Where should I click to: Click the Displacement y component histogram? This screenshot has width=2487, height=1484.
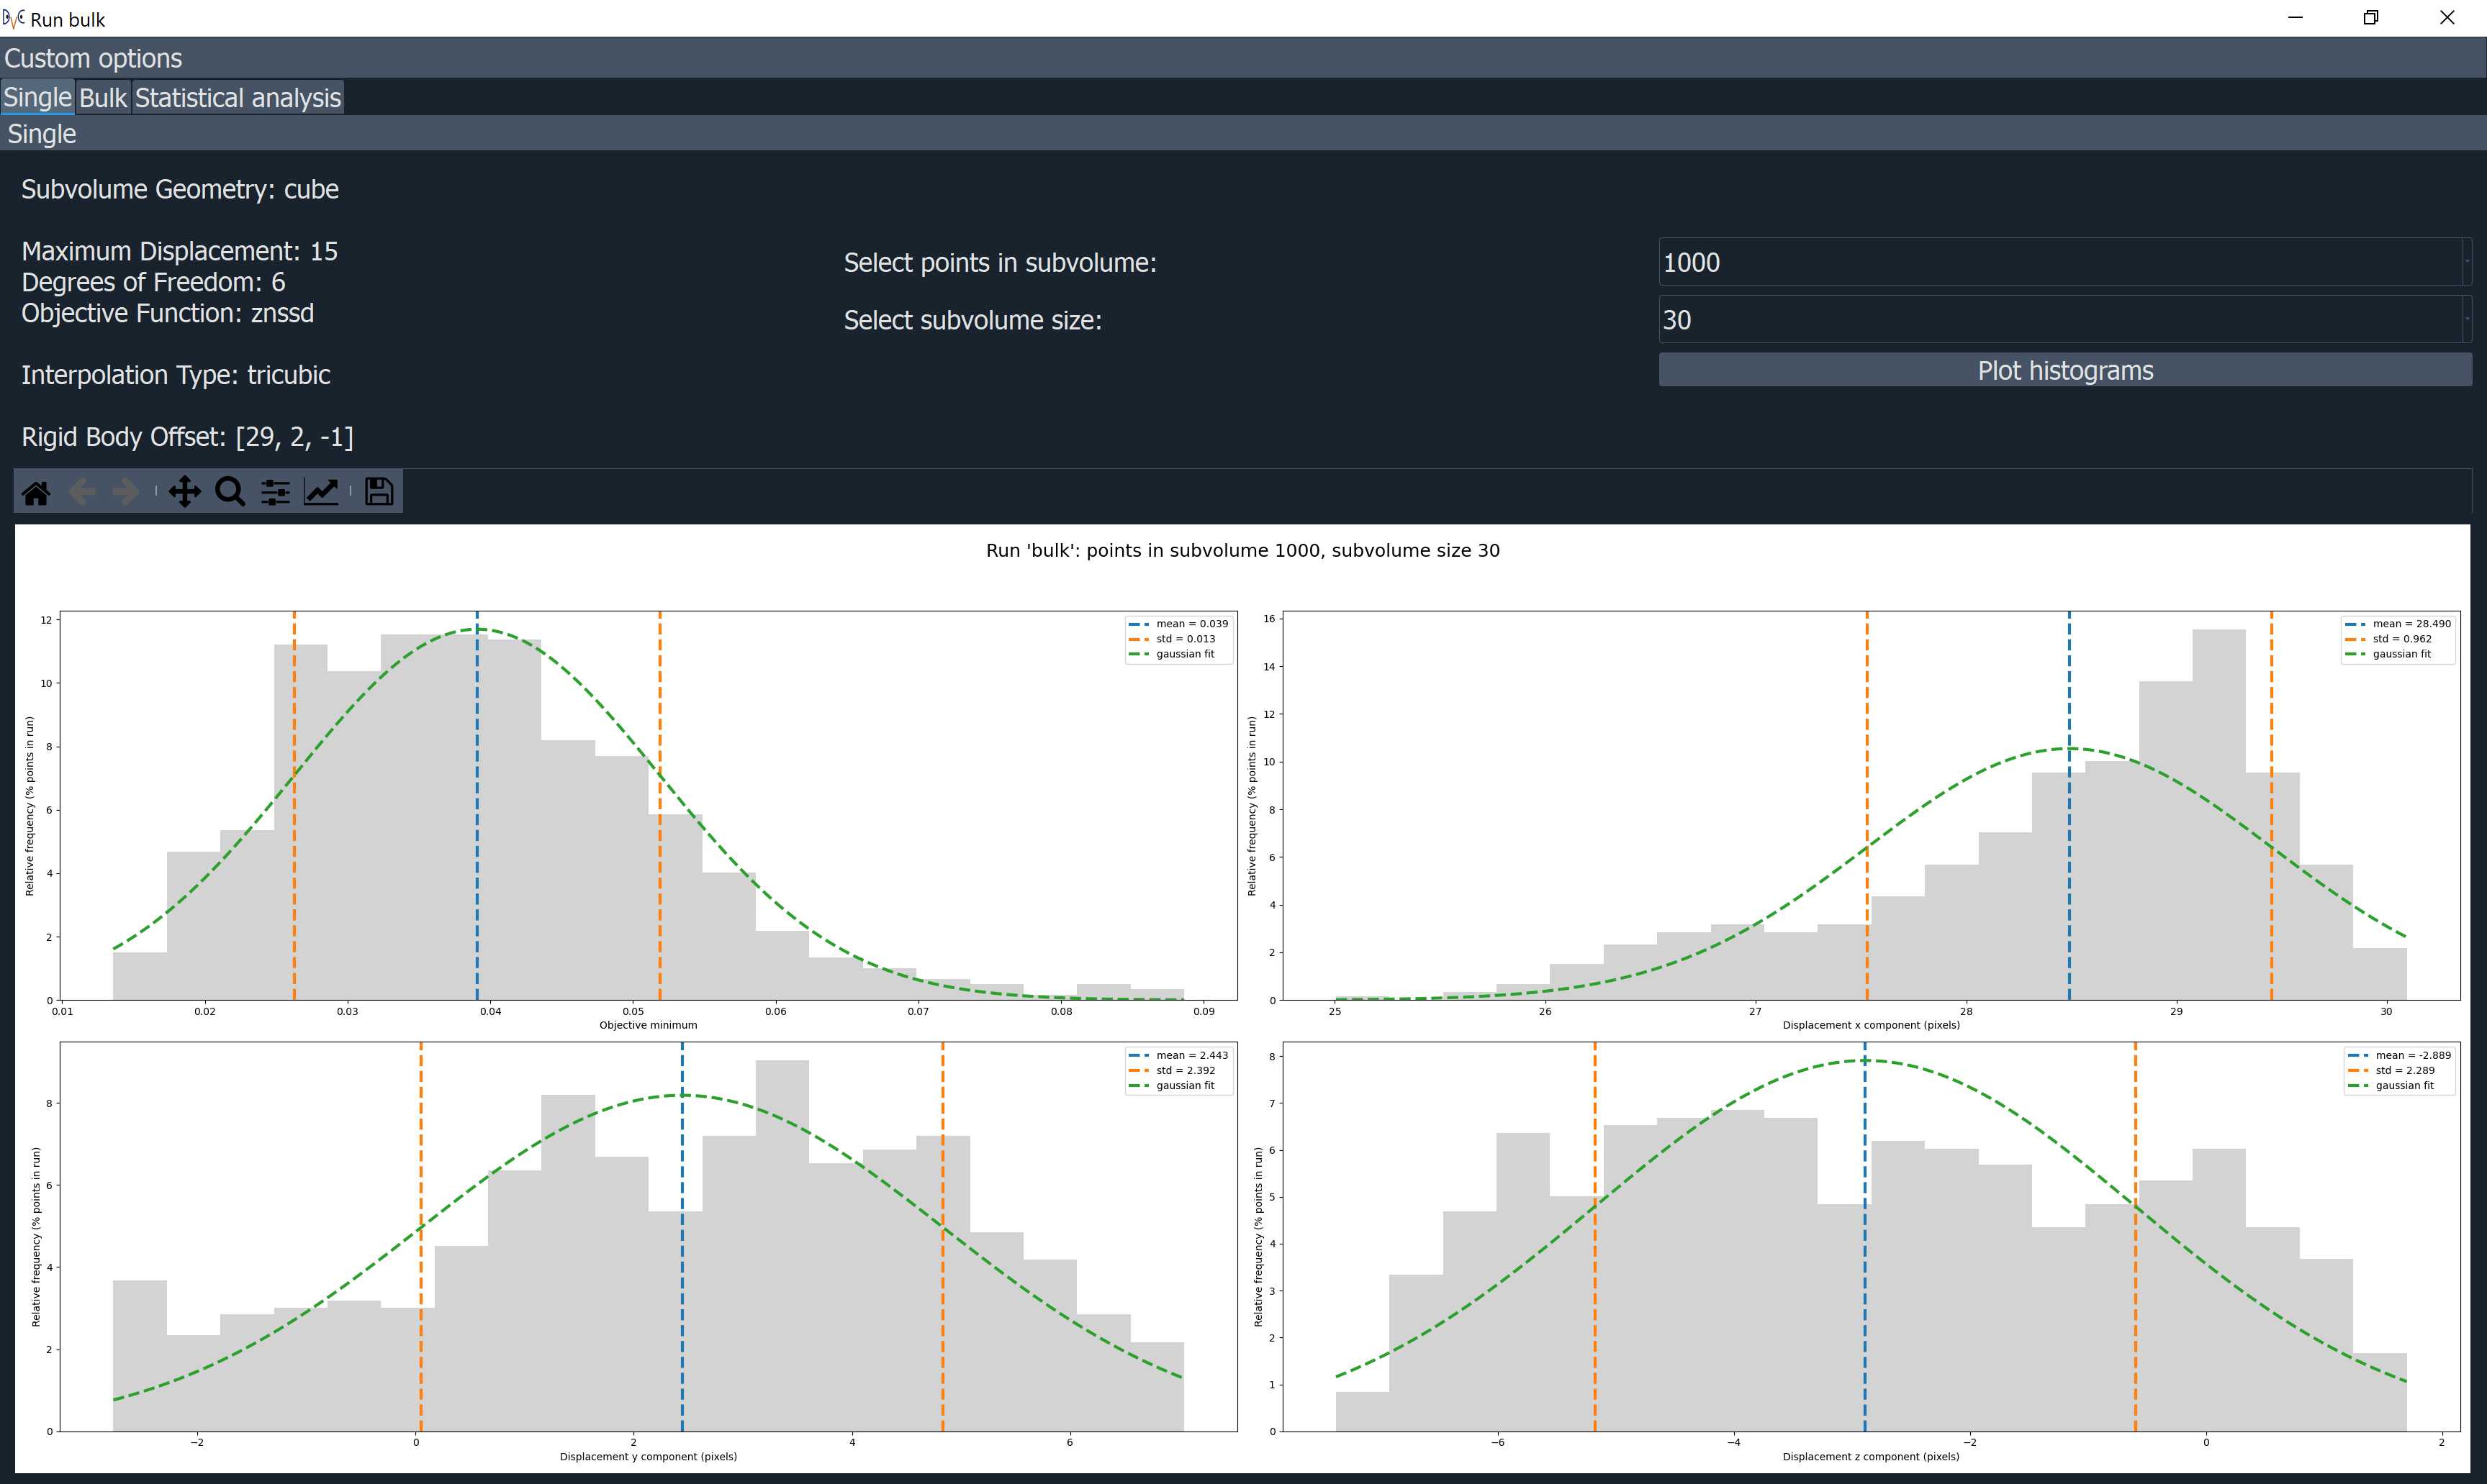pos(649,1236)
